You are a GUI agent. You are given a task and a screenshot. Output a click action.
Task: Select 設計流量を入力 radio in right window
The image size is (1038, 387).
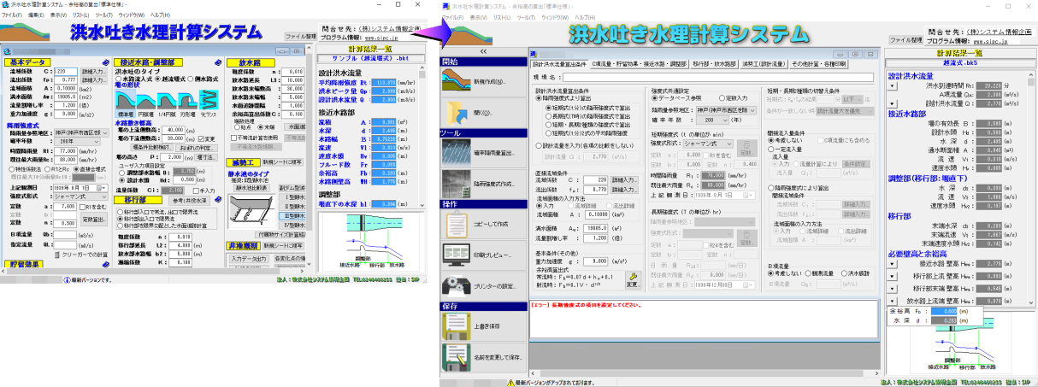[x=539, y=144]
